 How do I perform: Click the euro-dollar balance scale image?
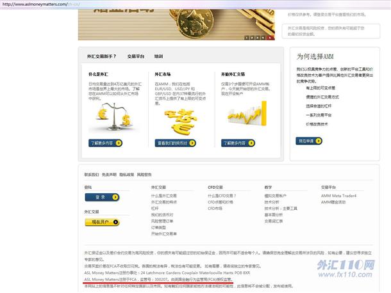point(114,116)
